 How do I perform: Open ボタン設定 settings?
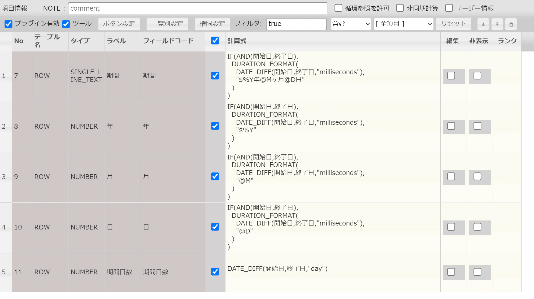[119, 24]
